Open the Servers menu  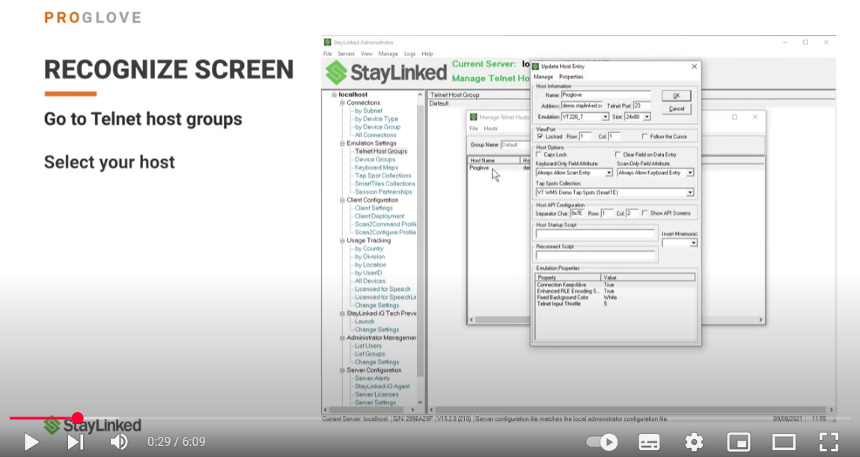coord(346,54)
